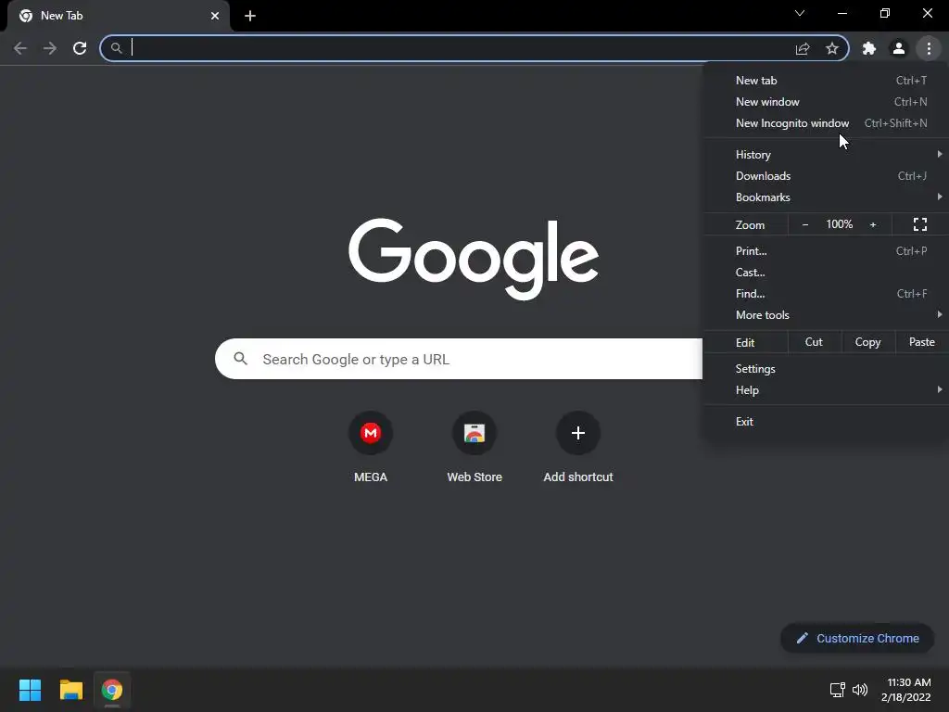Click the Google logo
The image size is (949, 712).
click(474, 259)
